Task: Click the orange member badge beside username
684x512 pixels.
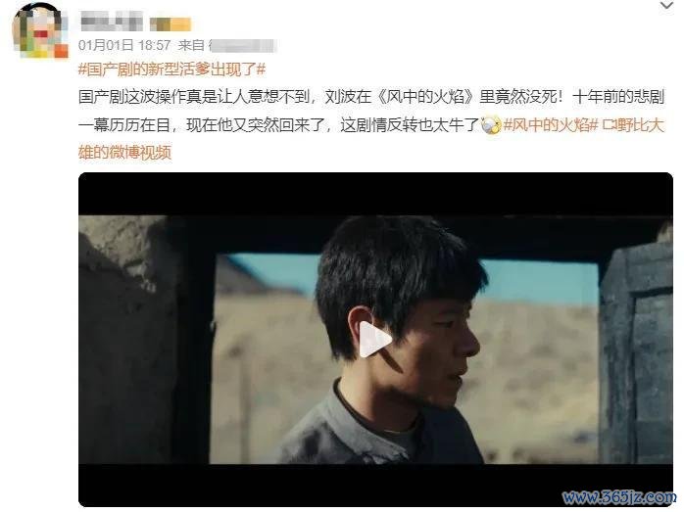Action: (x=171, y=23)
